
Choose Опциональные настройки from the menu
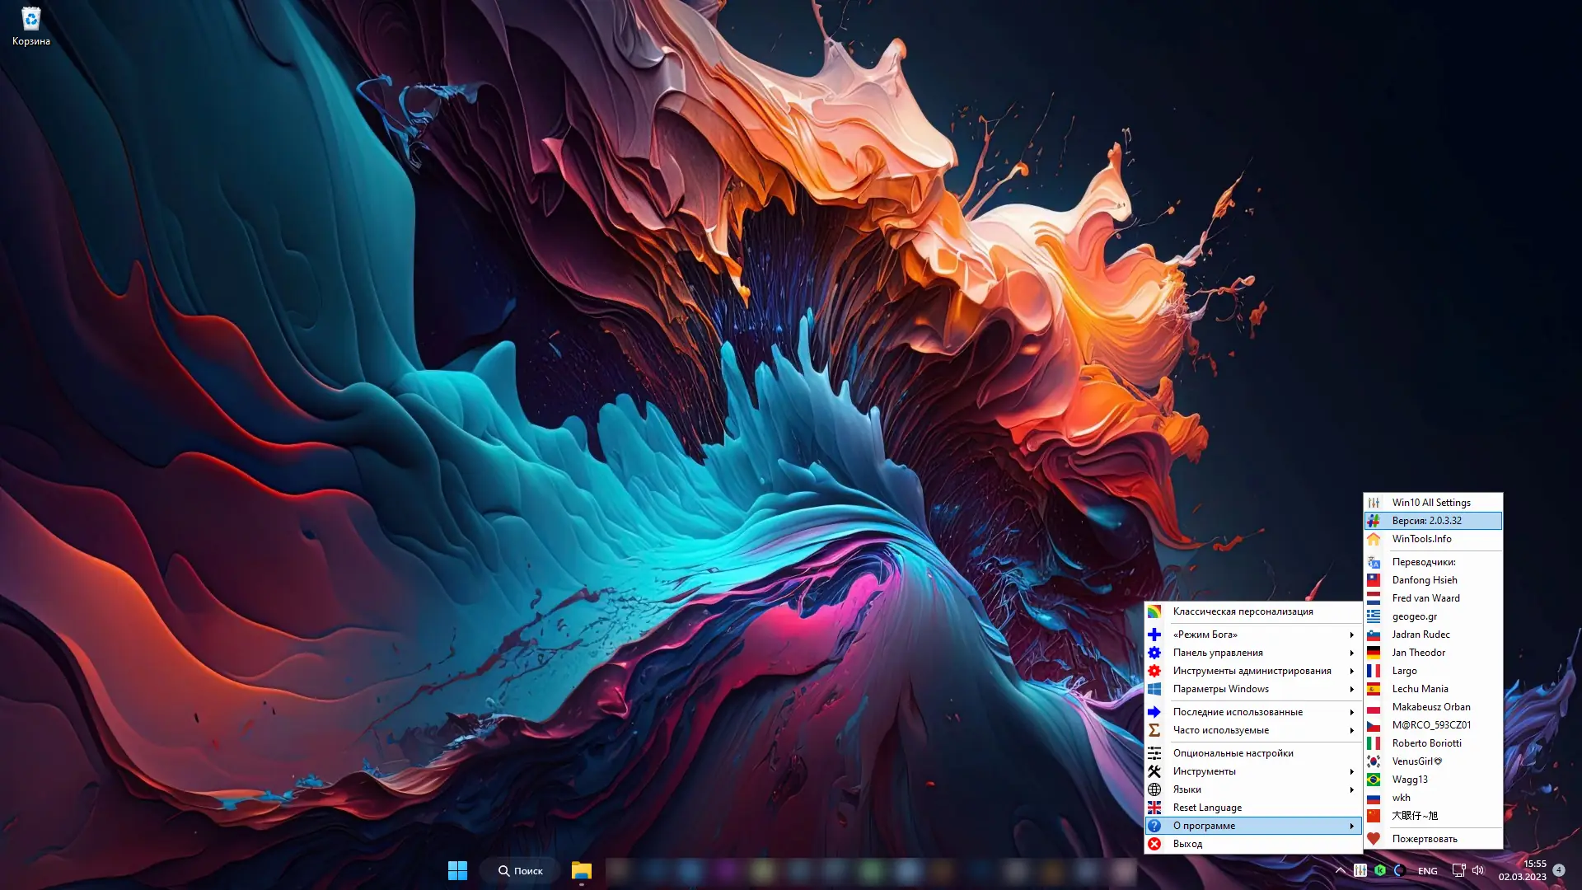click(x=1233, y=753)
